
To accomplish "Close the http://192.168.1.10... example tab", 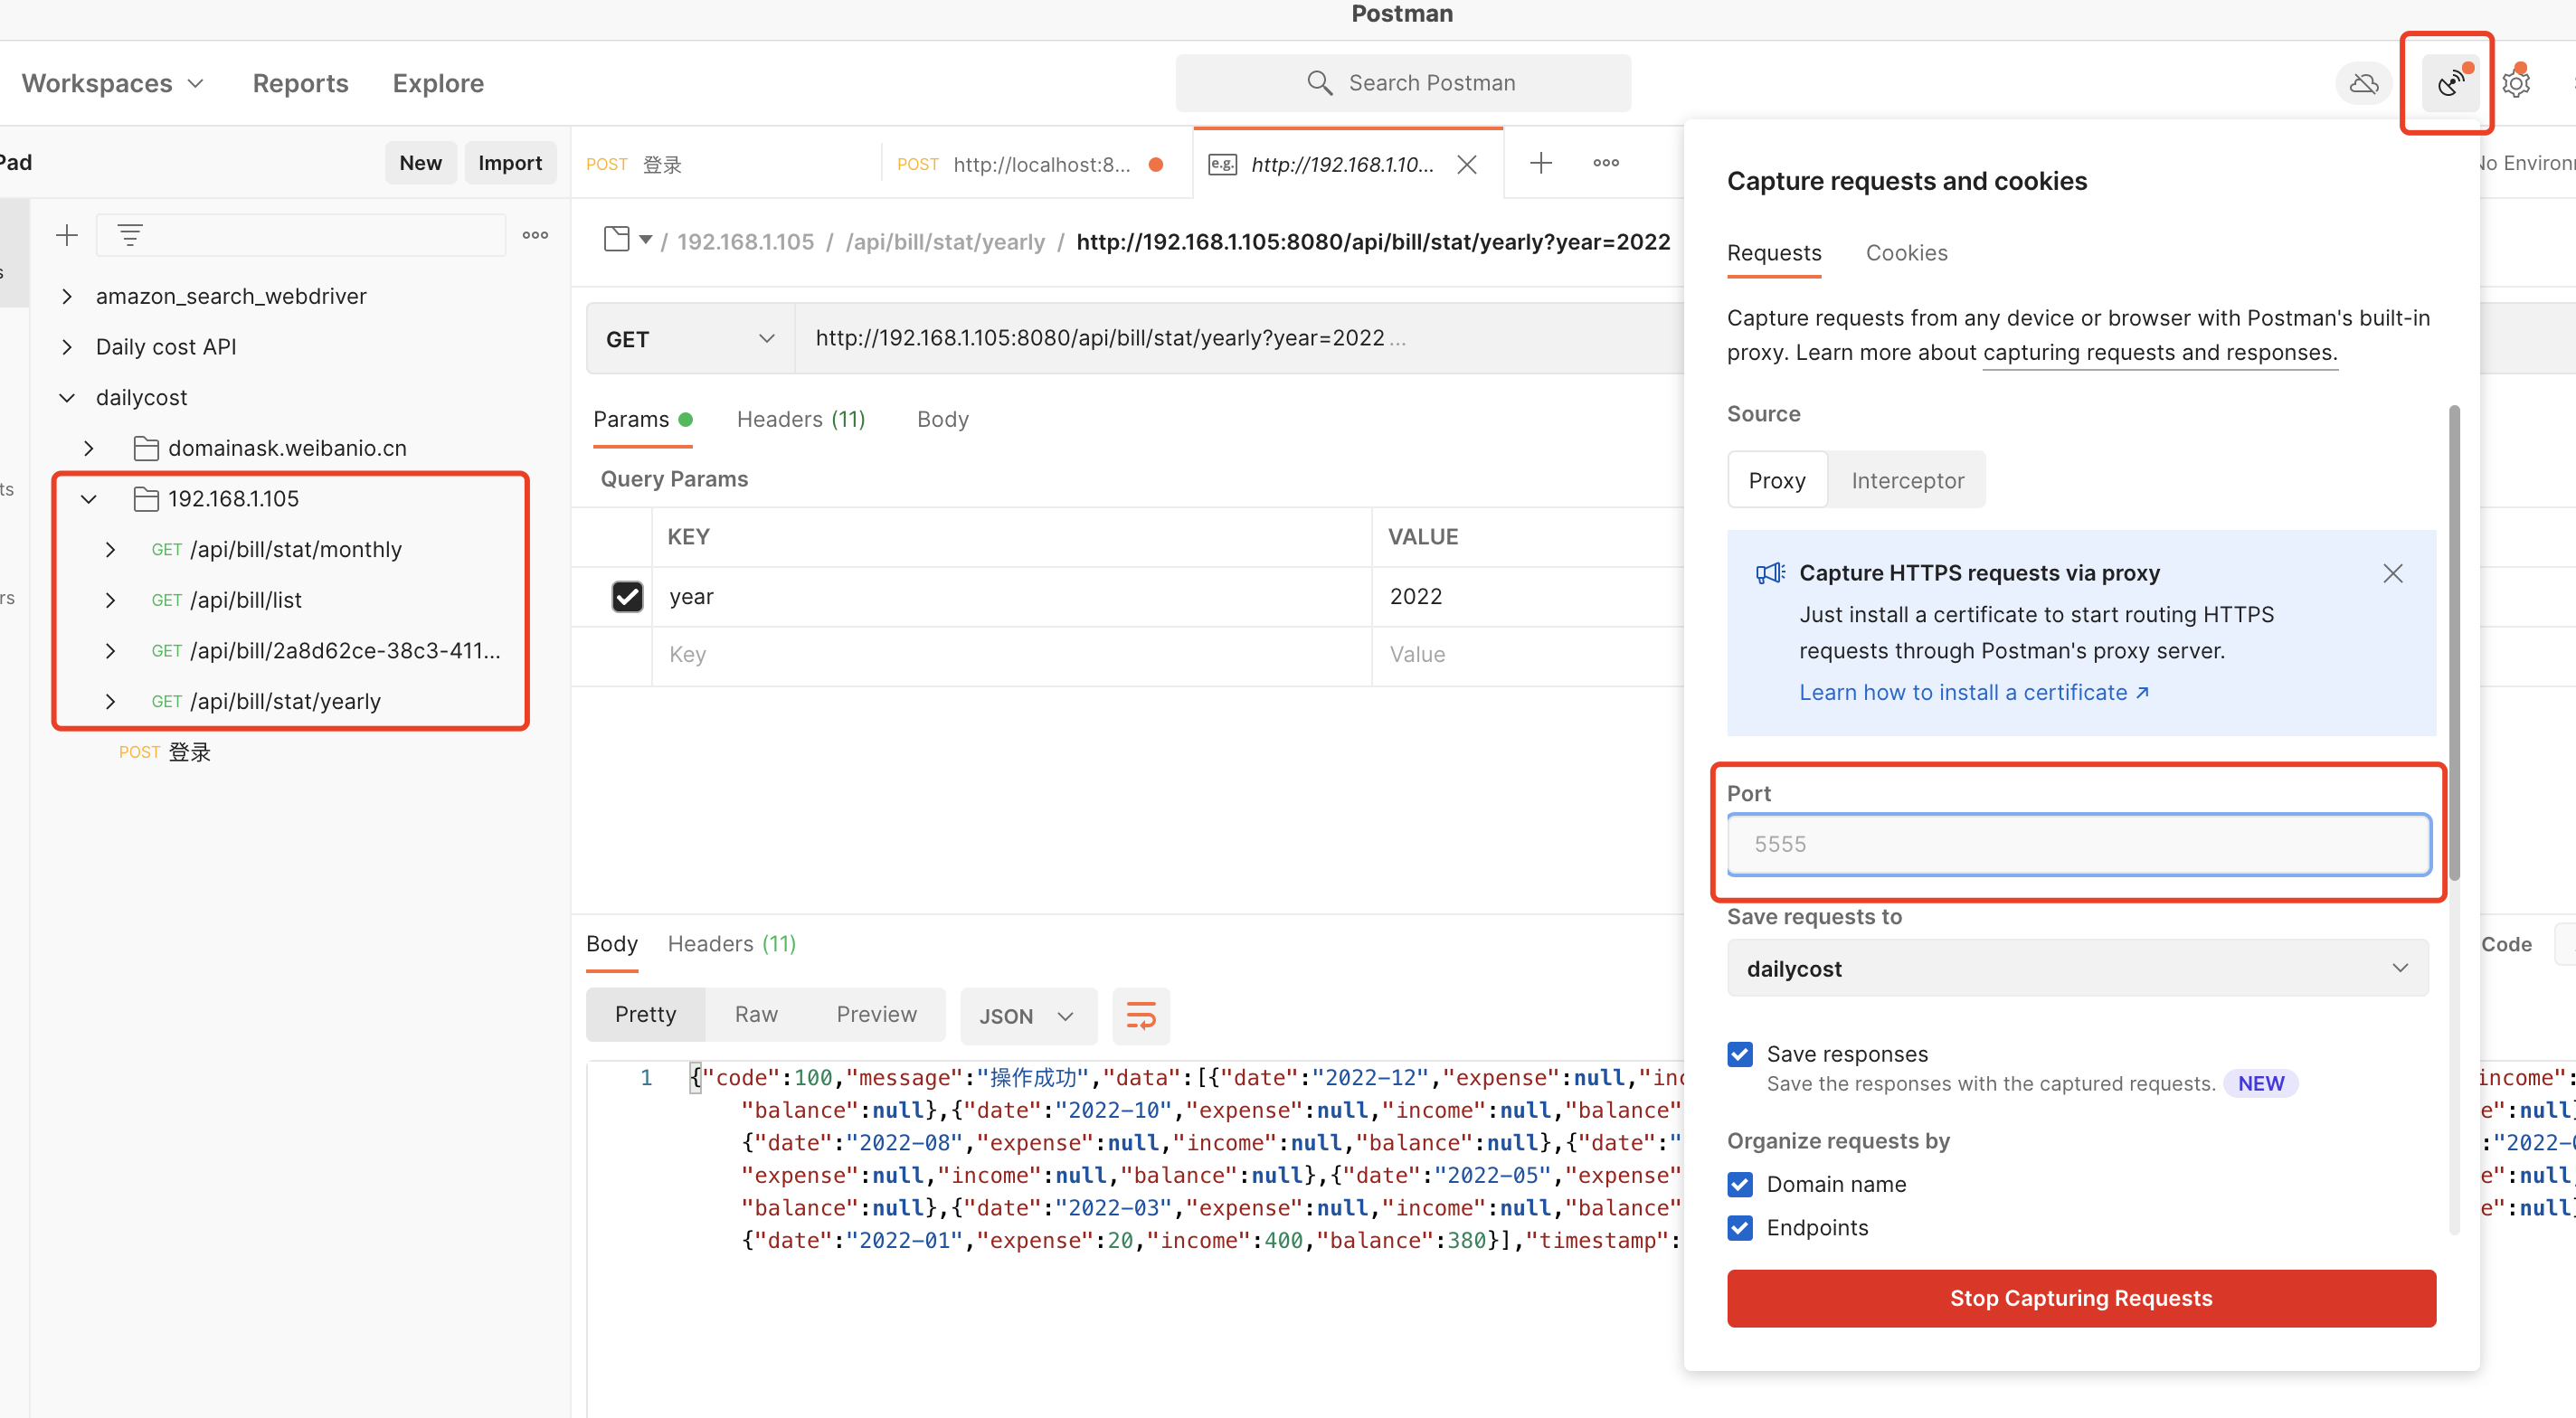I will point(1467,164).
